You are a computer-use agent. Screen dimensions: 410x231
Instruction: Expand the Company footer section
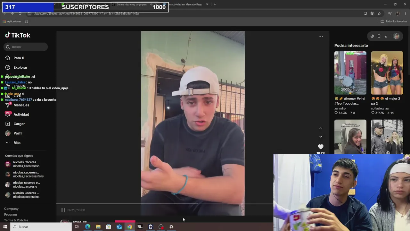click(x=11, y=209)
